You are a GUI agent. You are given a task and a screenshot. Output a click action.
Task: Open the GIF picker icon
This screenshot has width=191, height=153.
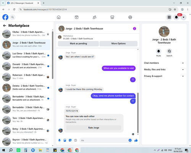pyautogui.click(x=76, y=140)
